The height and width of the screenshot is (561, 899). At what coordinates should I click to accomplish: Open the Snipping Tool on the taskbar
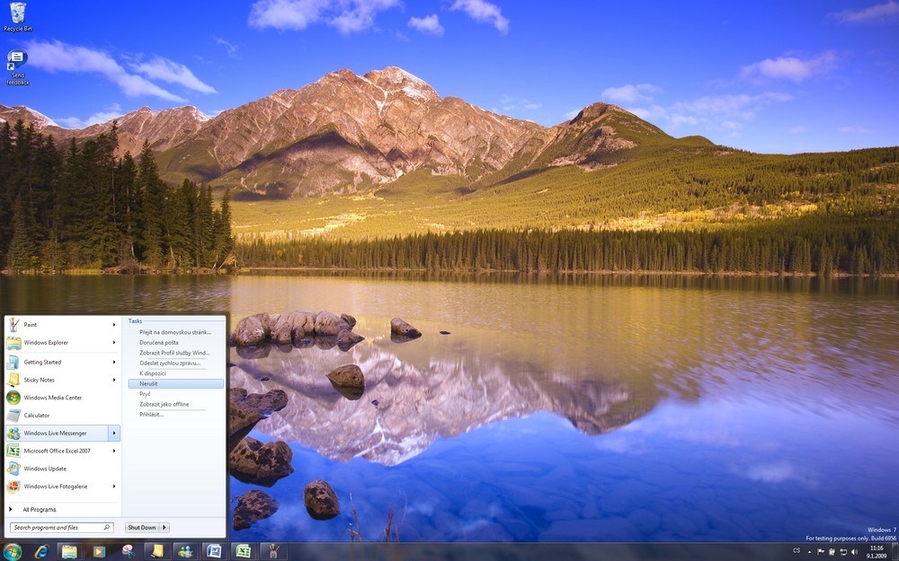(128, 551)
